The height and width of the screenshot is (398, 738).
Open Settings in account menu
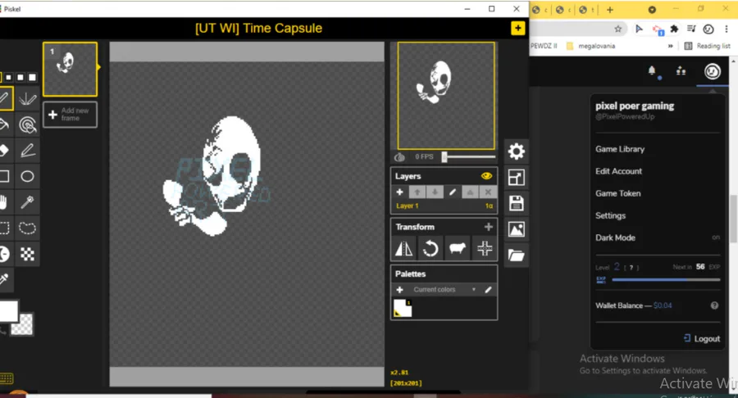click(610, 215)
